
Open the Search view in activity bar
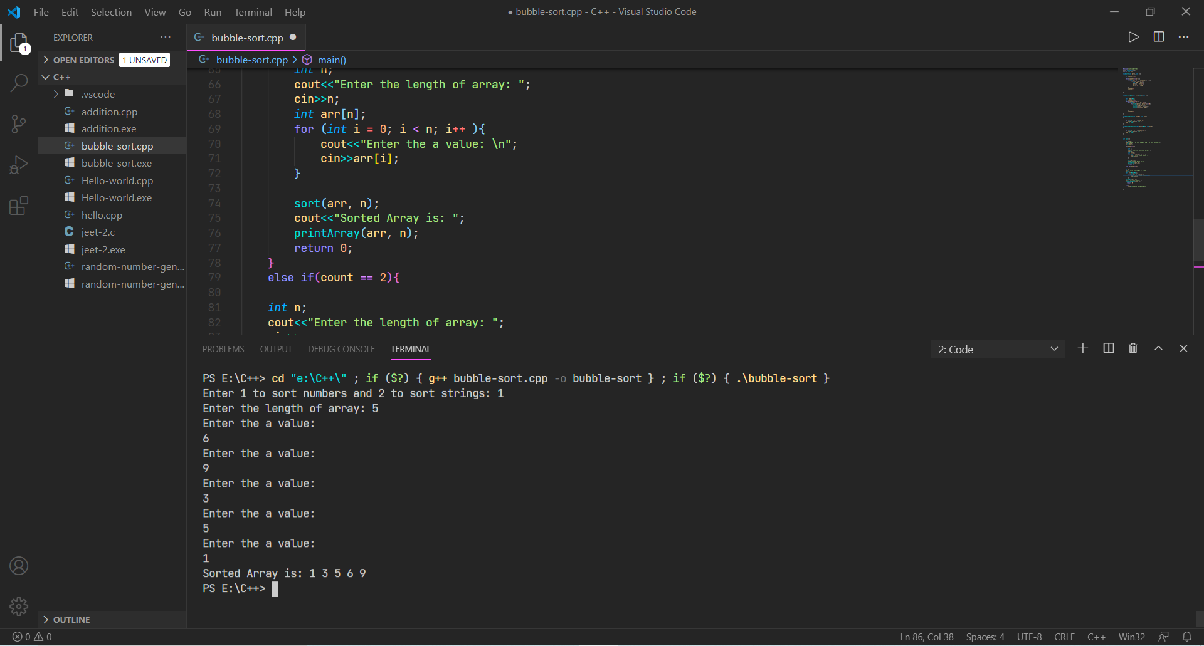click(x=19, y=83)
